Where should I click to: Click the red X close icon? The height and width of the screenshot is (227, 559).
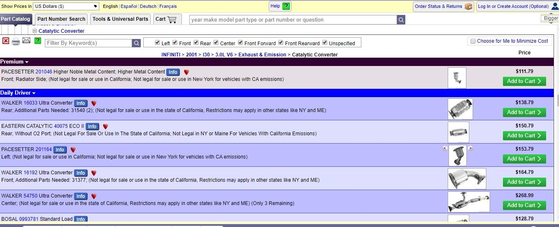click(6, 41)
